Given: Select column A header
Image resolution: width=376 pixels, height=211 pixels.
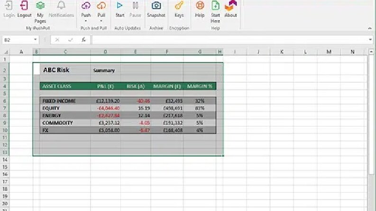Looking at the screenshot, I should (21, 52).
